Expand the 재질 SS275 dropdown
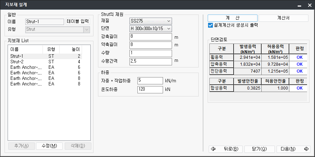Screen dimensions: 315x157 (x=151, y=21)
